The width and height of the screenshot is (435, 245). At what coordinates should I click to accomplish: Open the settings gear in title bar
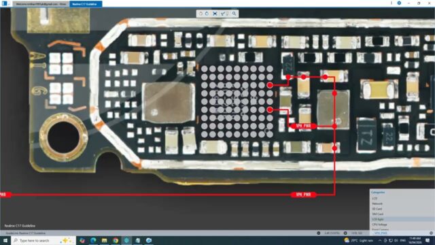[x=399, y=3]
